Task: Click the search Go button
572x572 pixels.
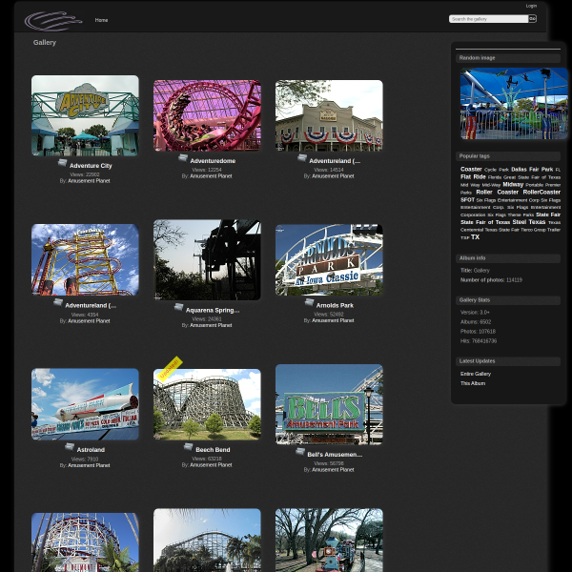Action: (x=532, y=19)
